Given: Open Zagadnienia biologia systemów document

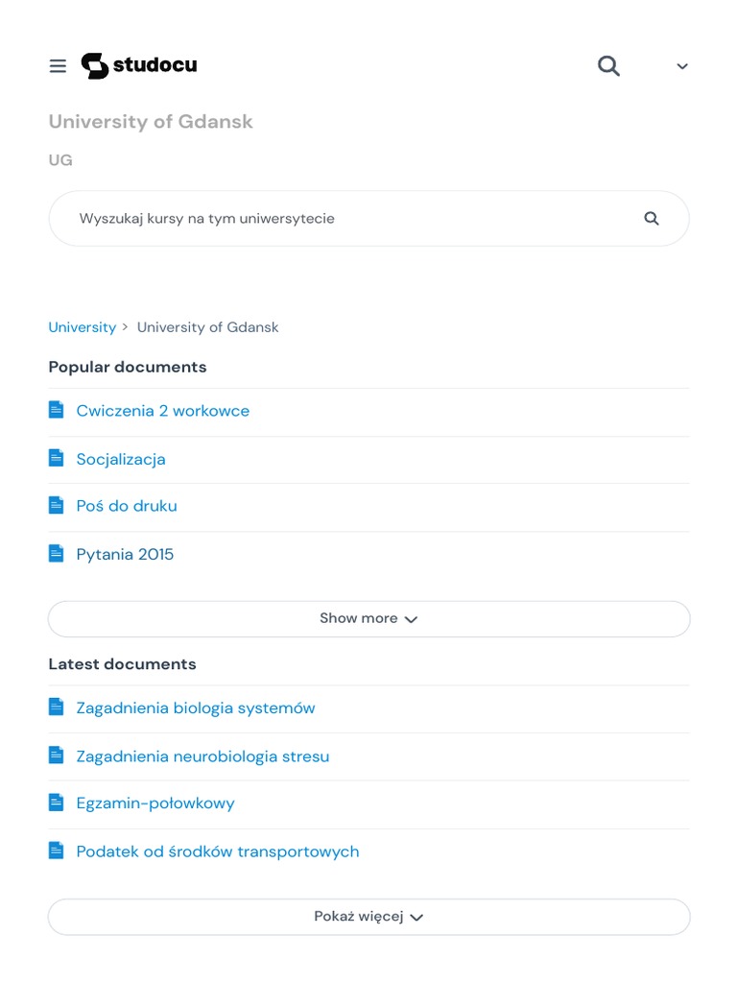Looking at the screenshot, I should pos(196,708).
